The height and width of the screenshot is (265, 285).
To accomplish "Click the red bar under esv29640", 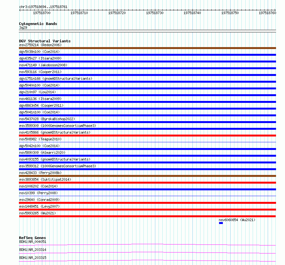I will pos(147,203).
